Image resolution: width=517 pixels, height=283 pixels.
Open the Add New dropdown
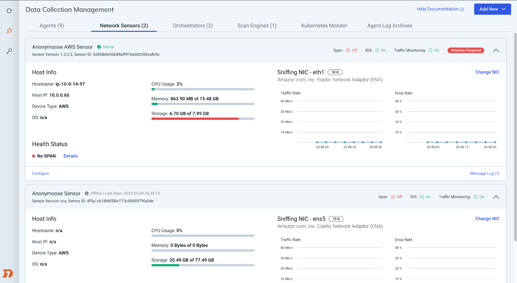(x=492, y=9)
